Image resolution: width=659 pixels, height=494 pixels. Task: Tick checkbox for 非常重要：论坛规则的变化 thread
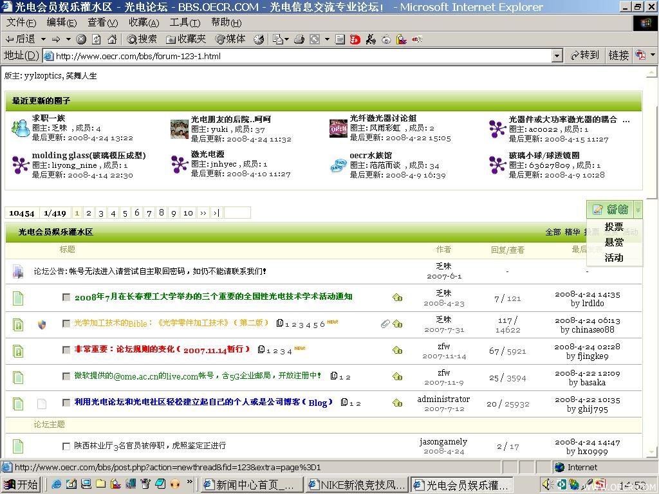66,349
